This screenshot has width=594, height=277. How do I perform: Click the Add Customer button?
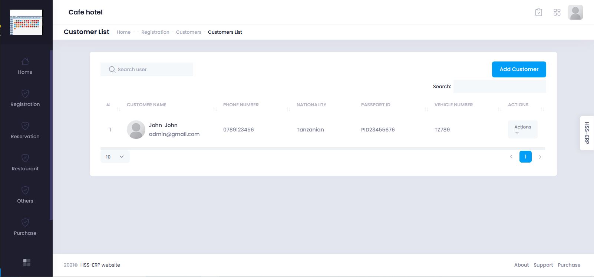519,69
